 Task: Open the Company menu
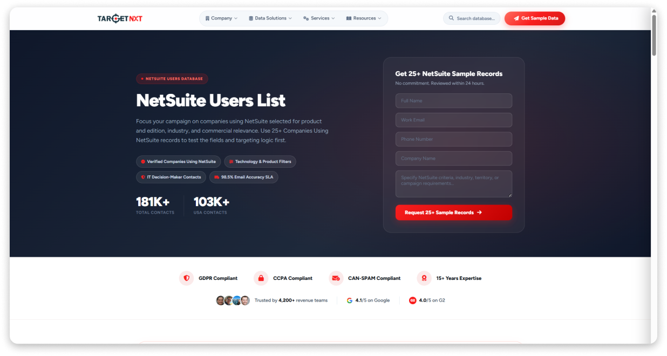[x=221, y=18]
